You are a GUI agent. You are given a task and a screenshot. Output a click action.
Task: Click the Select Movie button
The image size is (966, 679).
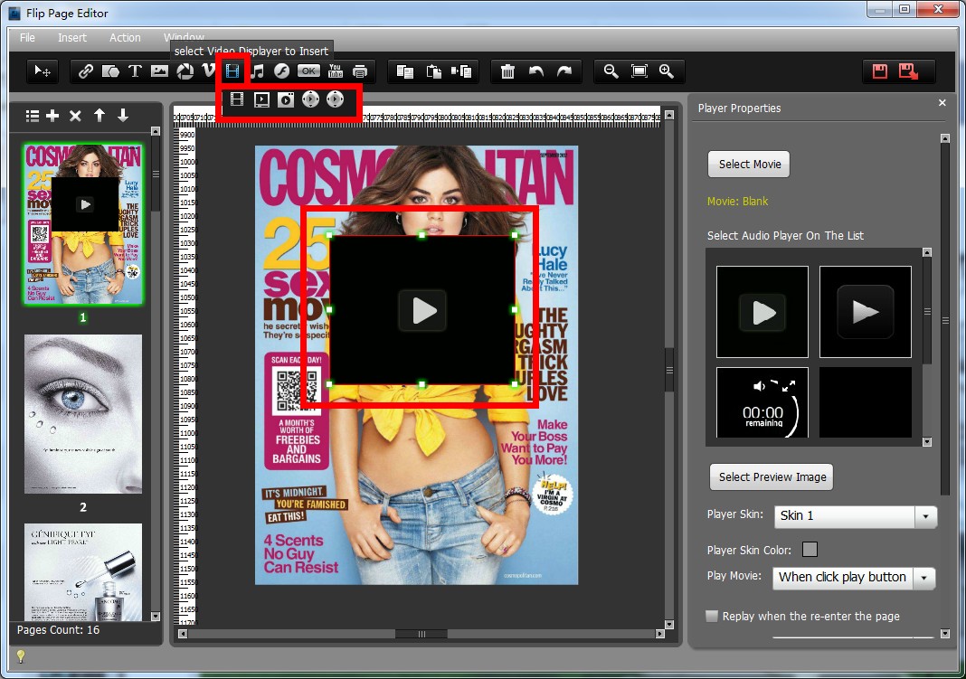pyautogui.click(x=749, y=165)
